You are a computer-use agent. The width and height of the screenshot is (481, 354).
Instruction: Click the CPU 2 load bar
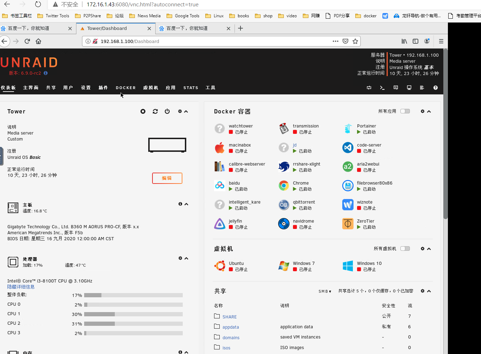coord(133,324)
